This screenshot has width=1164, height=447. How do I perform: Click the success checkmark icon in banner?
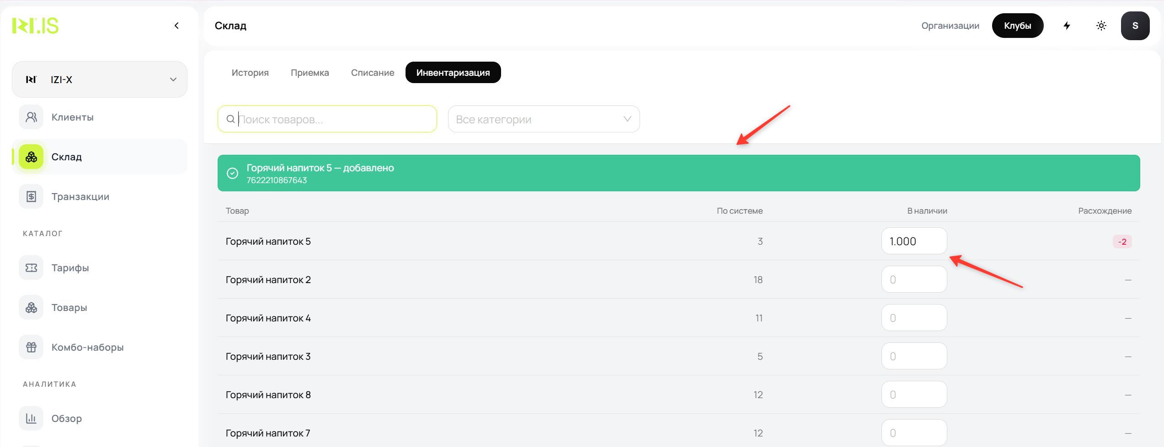pyautogui.click(x=232, y=174)
